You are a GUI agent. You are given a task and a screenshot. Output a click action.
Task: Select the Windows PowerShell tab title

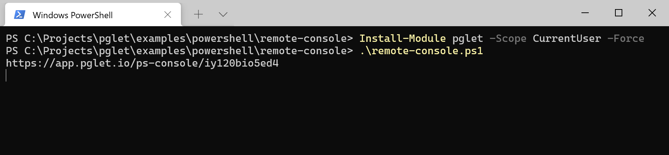click(73, 15)
